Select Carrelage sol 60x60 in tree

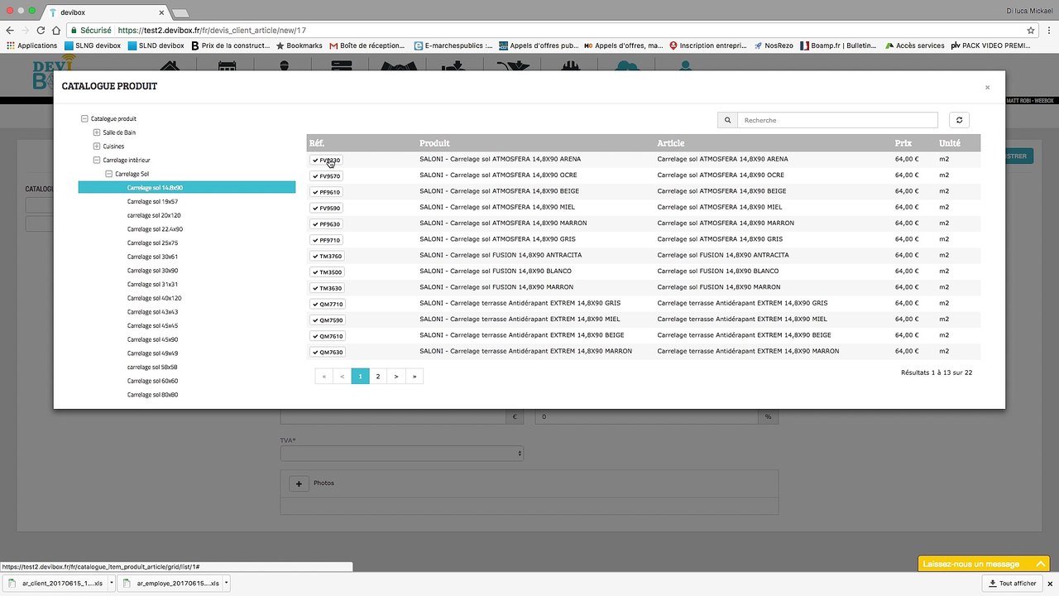152,381
